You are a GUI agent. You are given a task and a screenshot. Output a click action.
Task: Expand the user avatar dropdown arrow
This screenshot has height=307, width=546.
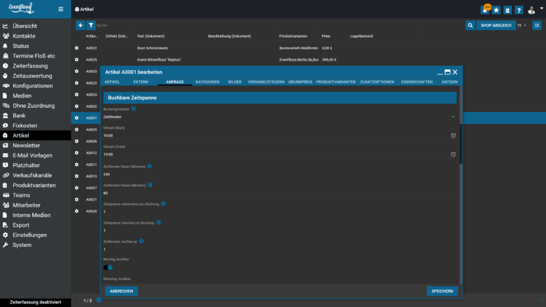coord(541,8)
